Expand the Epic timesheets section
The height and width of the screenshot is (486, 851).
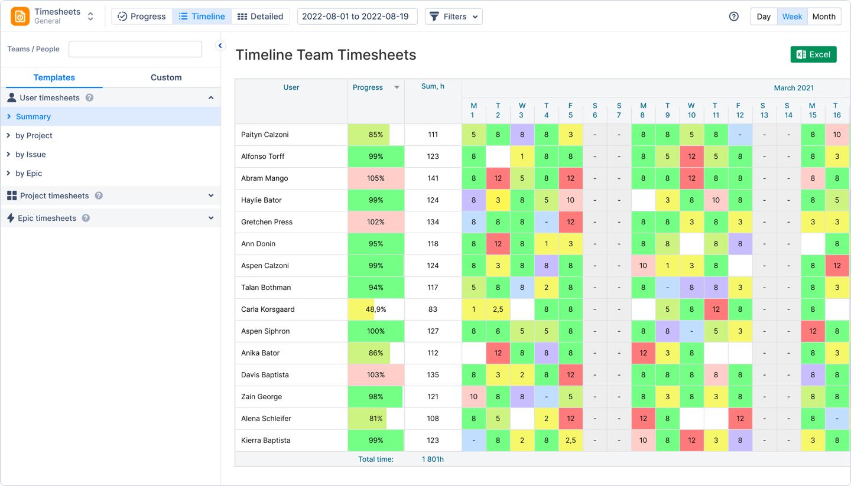(211, 218)
